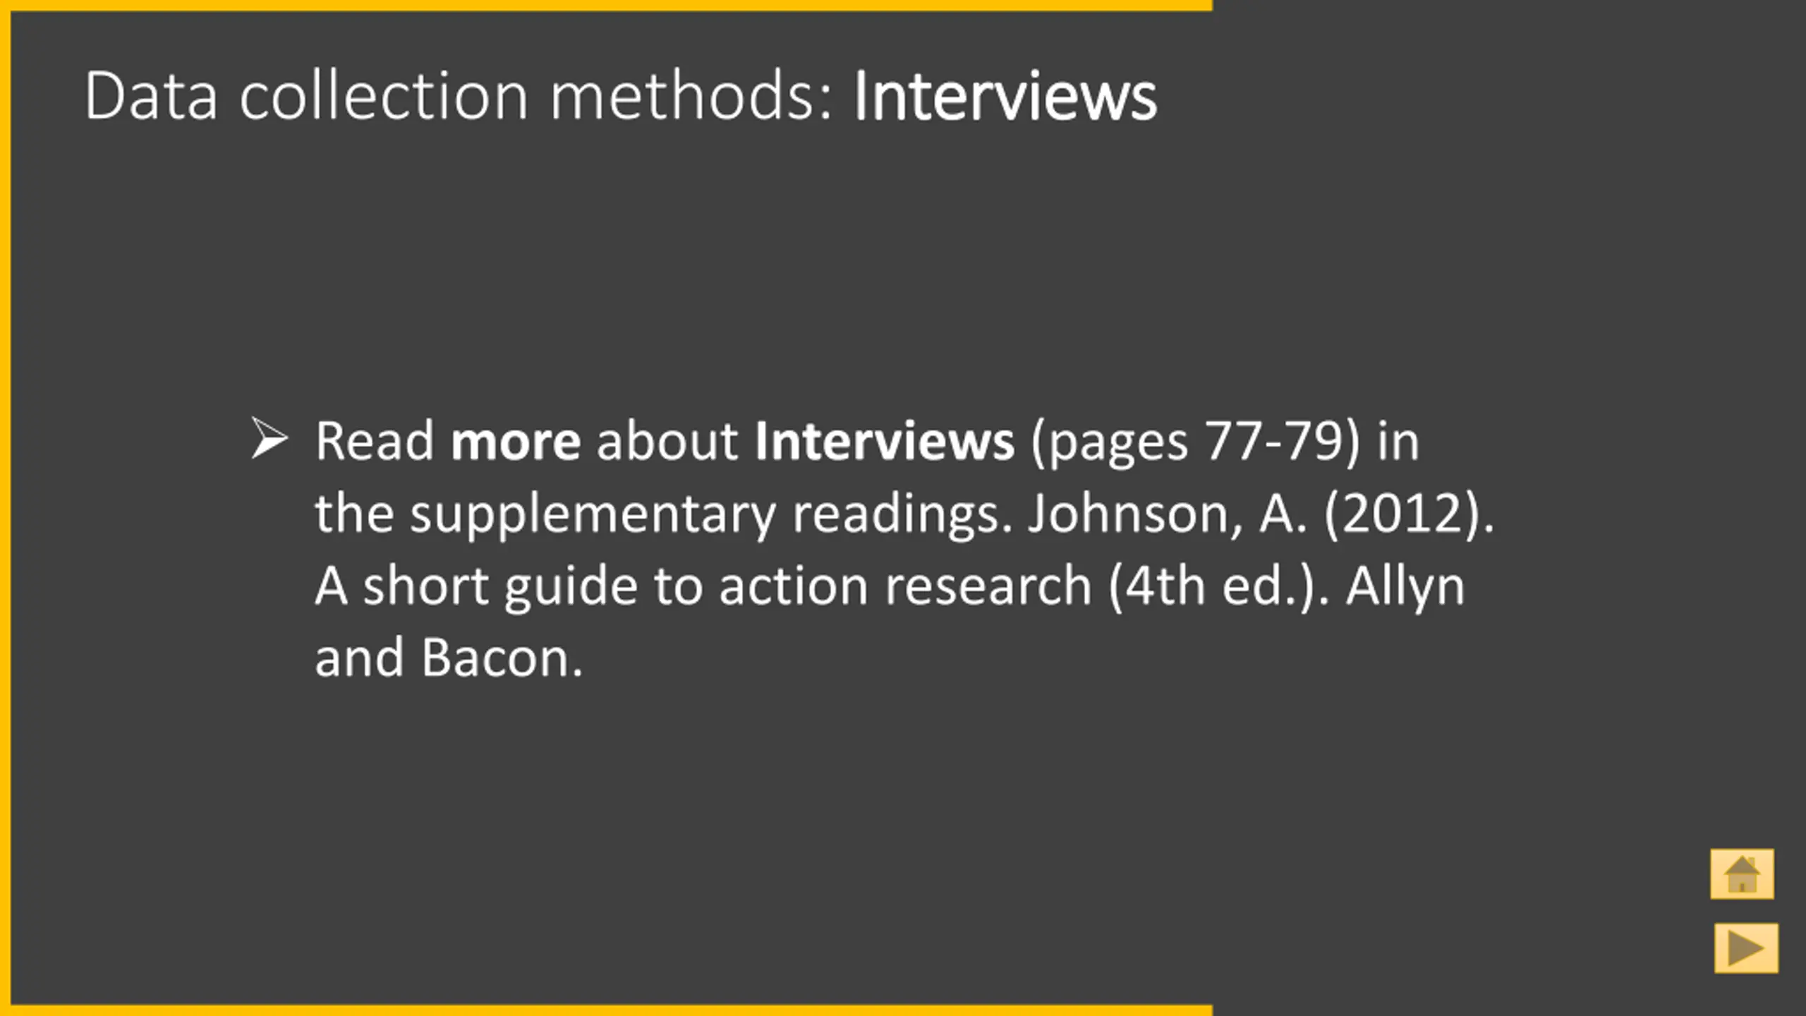Click the slide title Data collection methods
The image size is (1806, 1016).
[x=460, y=95]
